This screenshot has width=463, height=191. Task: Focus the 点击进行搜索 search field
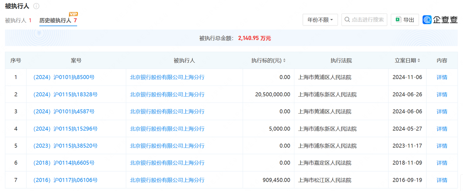pos(364,20)
